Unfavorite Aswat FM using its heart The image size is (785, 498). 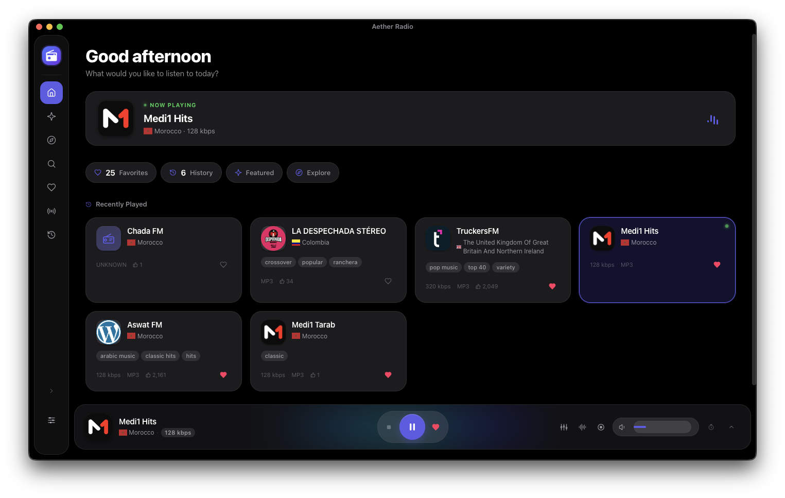[223, 375]
